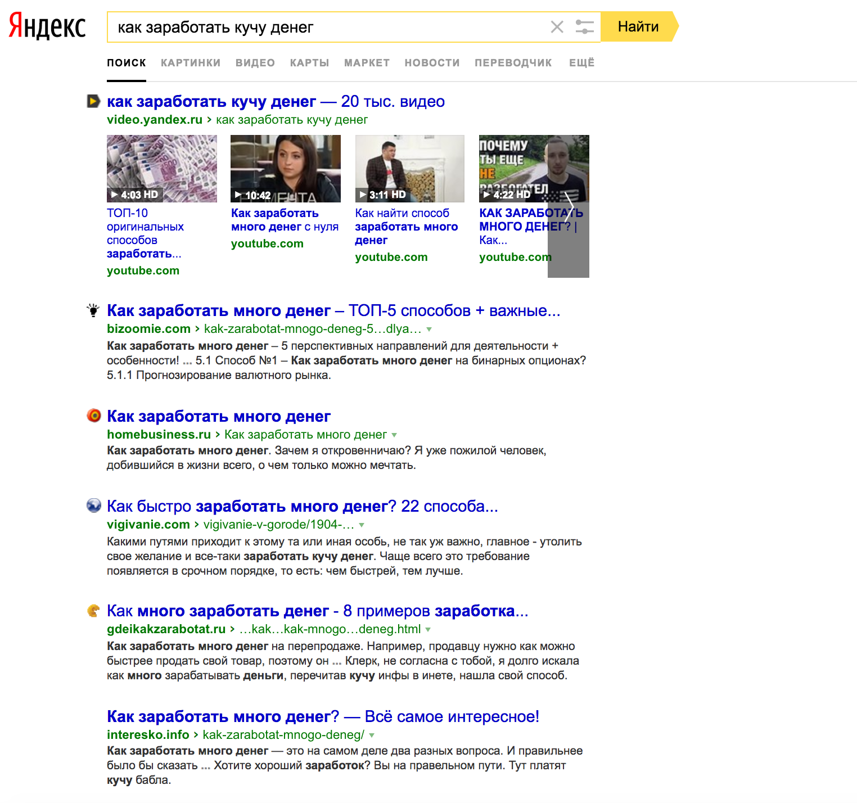
Task: Open 'Как заработать много денег с нуля' video
Action: tap(285, 220)
